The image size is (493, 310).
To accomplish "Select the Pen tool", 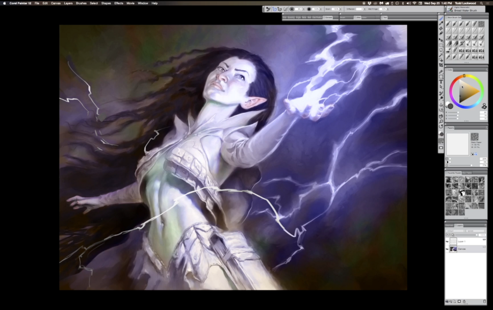I will click(x=441, y=72).
